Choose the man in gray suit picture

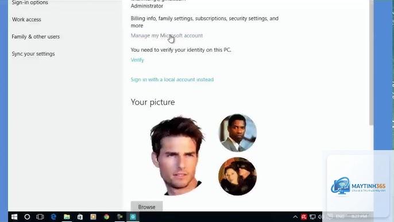(x=238, y=133)
